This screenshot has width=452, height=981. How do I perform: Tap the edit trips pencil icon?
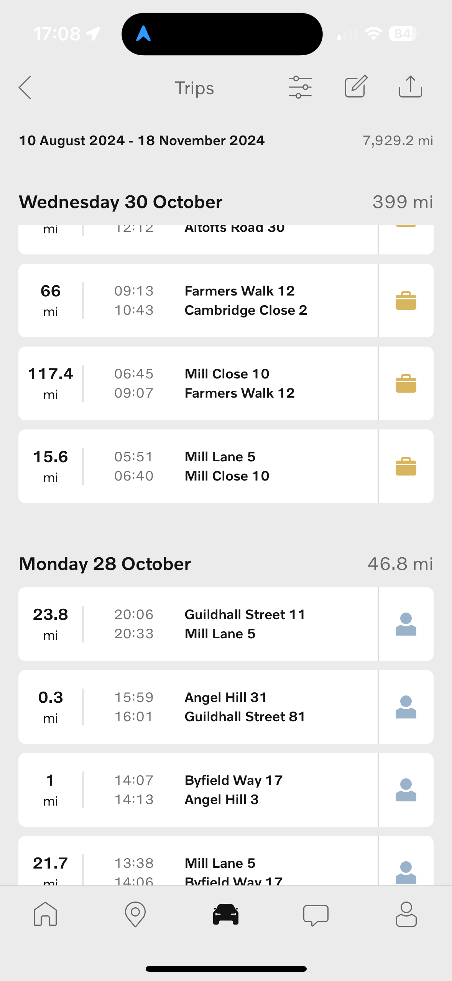point(356,87)
